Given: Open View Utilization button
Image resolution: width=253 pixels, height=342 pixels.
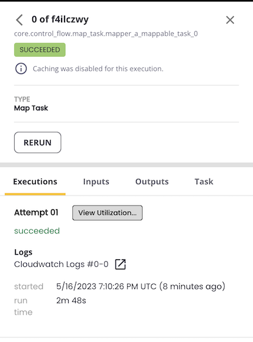Looking at the screenshot, I should tap(107, 213).
